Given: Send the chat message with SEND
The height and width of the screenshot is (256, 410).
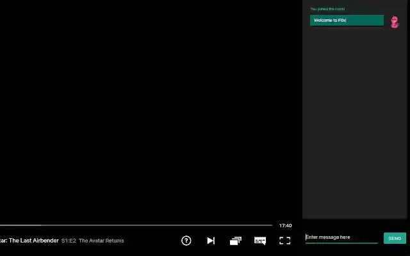Looking at the screenshot, I should [395, 238].
